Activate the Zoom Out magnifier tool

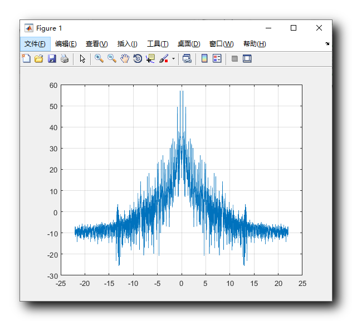pos(112,58)
